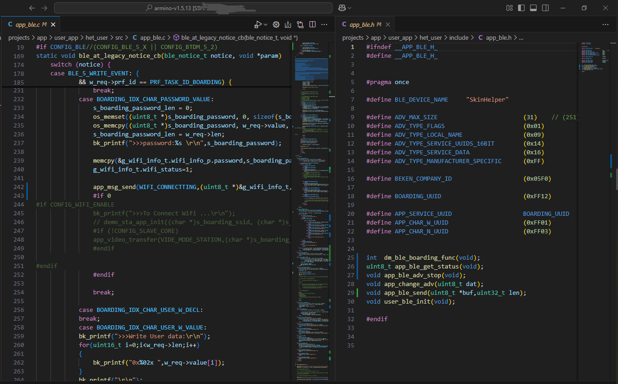Image resolution: width=618 pixels, height=384 pixels.
Task: Click 'g_wifi_info_t.wifi_status=1;' line
Action: point(142,170)
